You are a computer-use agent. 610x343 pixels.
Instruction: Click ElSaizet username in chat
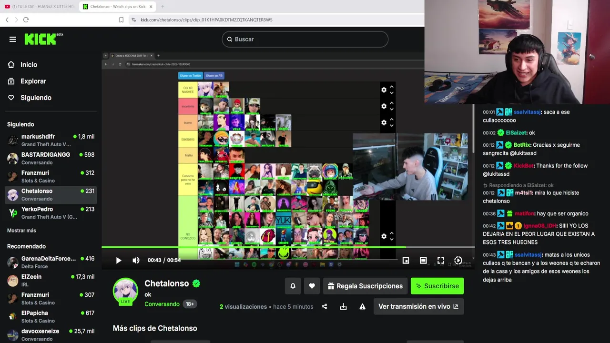tap(516, 133)
